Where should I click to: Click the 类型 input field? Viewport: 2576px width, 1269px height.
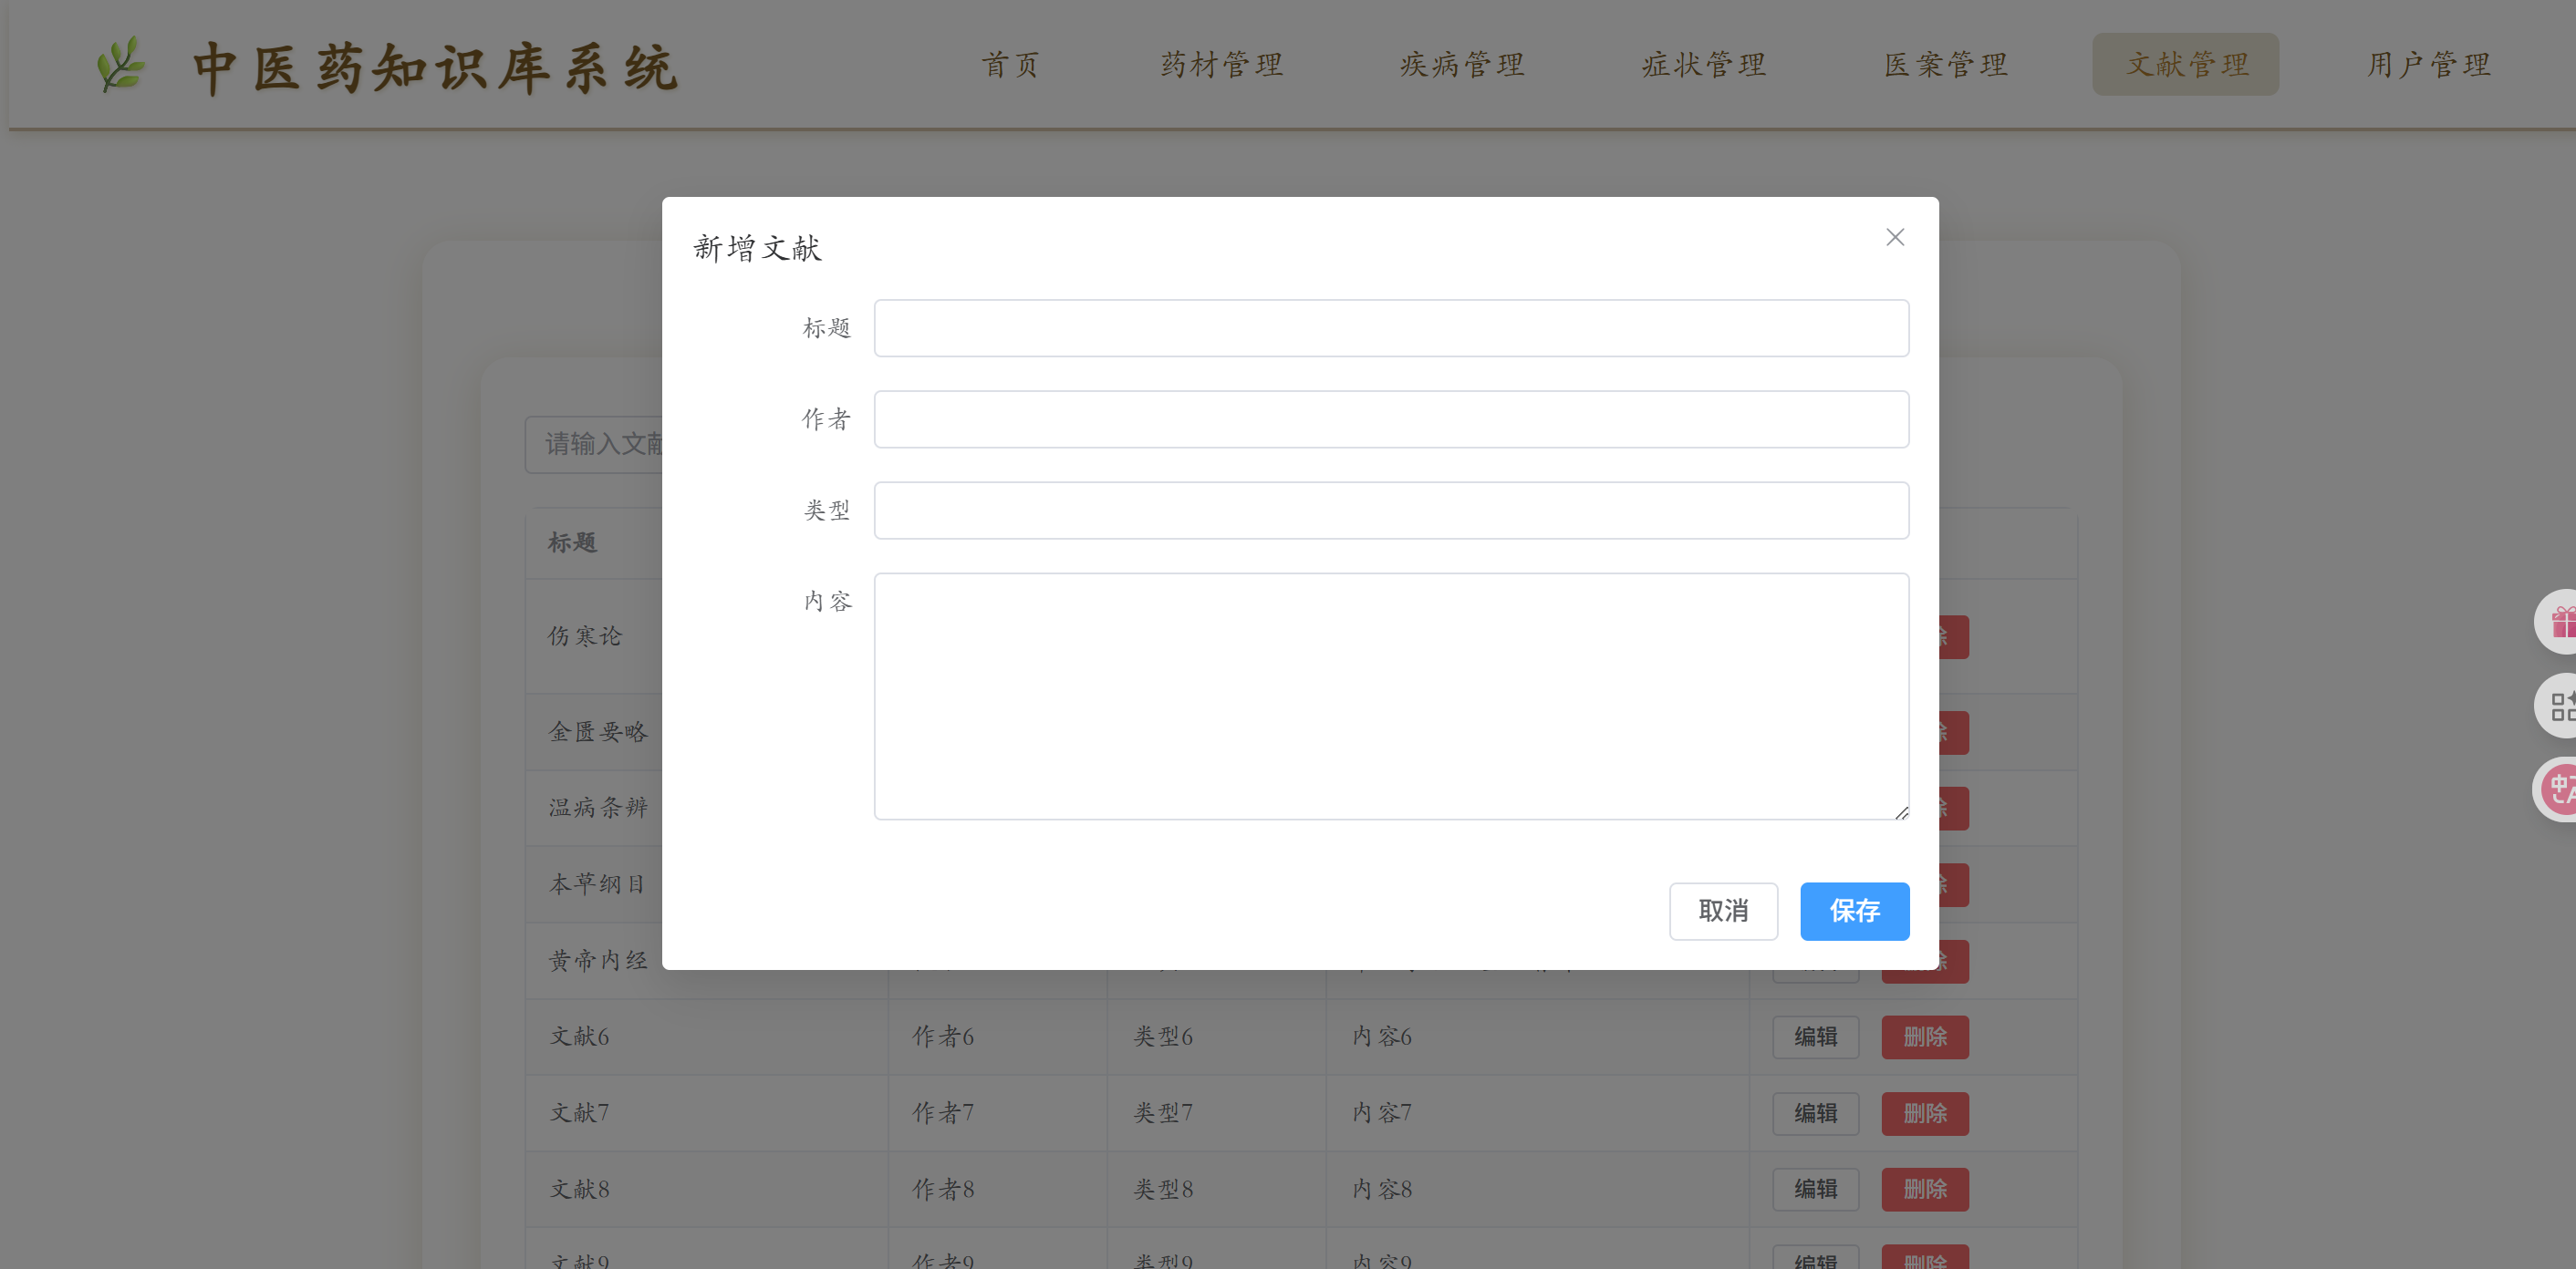1390,511
